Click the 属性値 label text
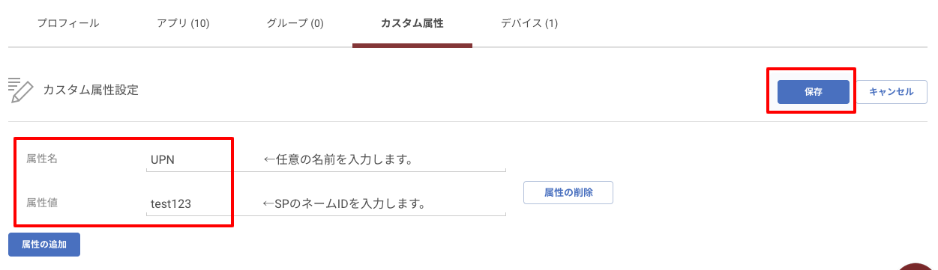The width and height of the screenshot is (938, 270). click(x=42, y=203)
